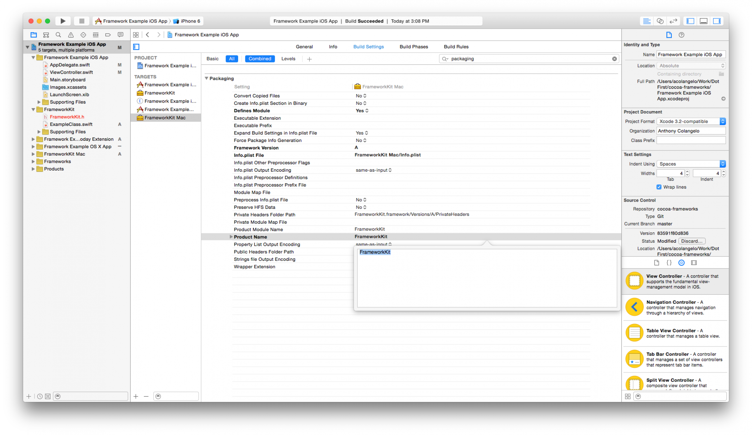The width and height of the screenshot is (752, 435).
Task: Show All build settings
Action: (x=232, y=59)
